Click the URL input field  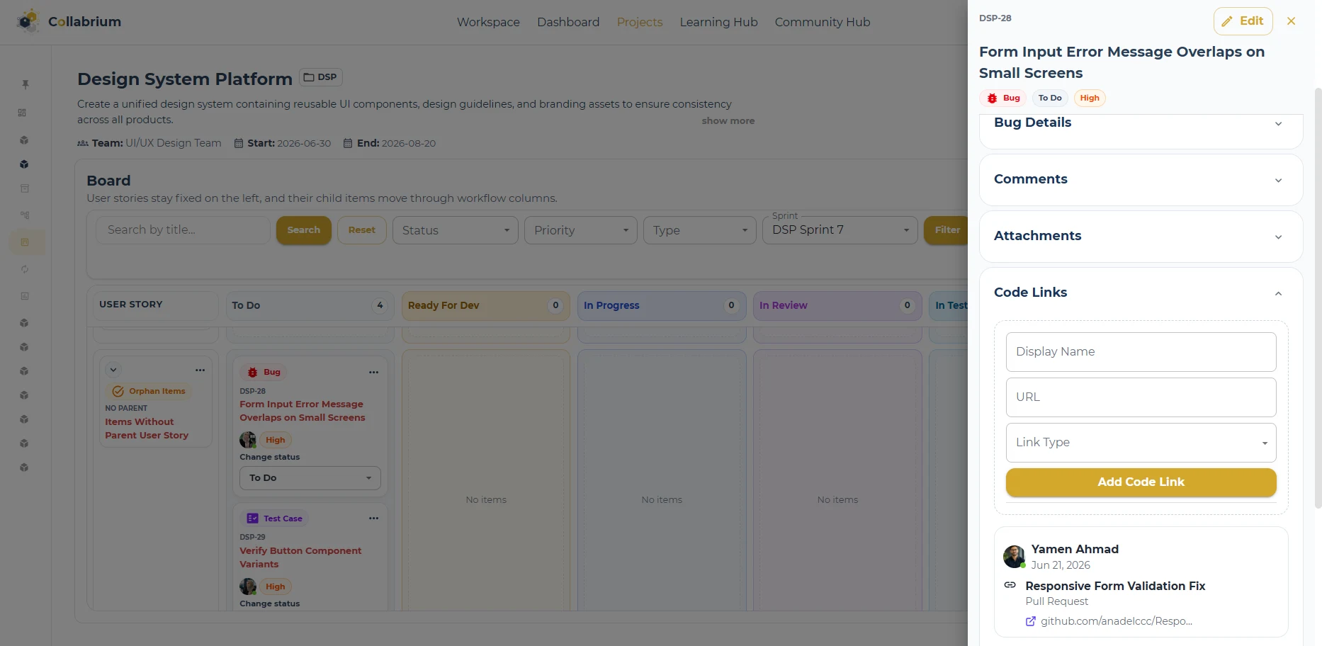(x=1141, y=397)
